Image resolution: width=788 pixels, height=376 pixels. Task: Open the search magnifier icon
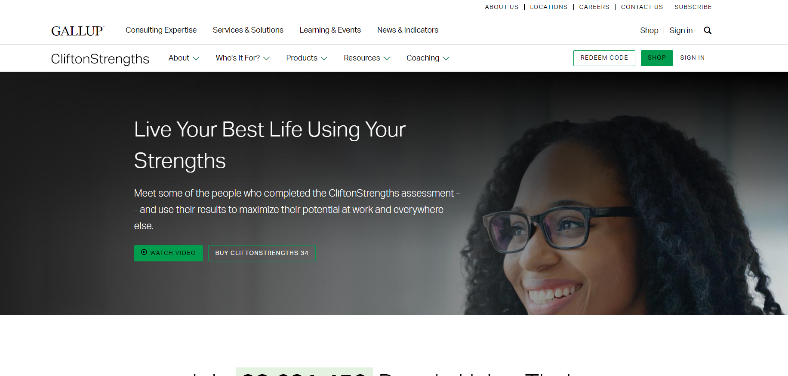pos(708,30)
